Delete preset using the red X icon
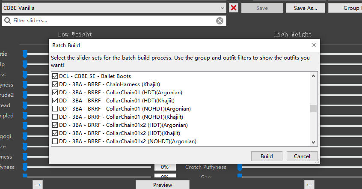The width and height of the screenshot is (362, 189). [233, 8]
